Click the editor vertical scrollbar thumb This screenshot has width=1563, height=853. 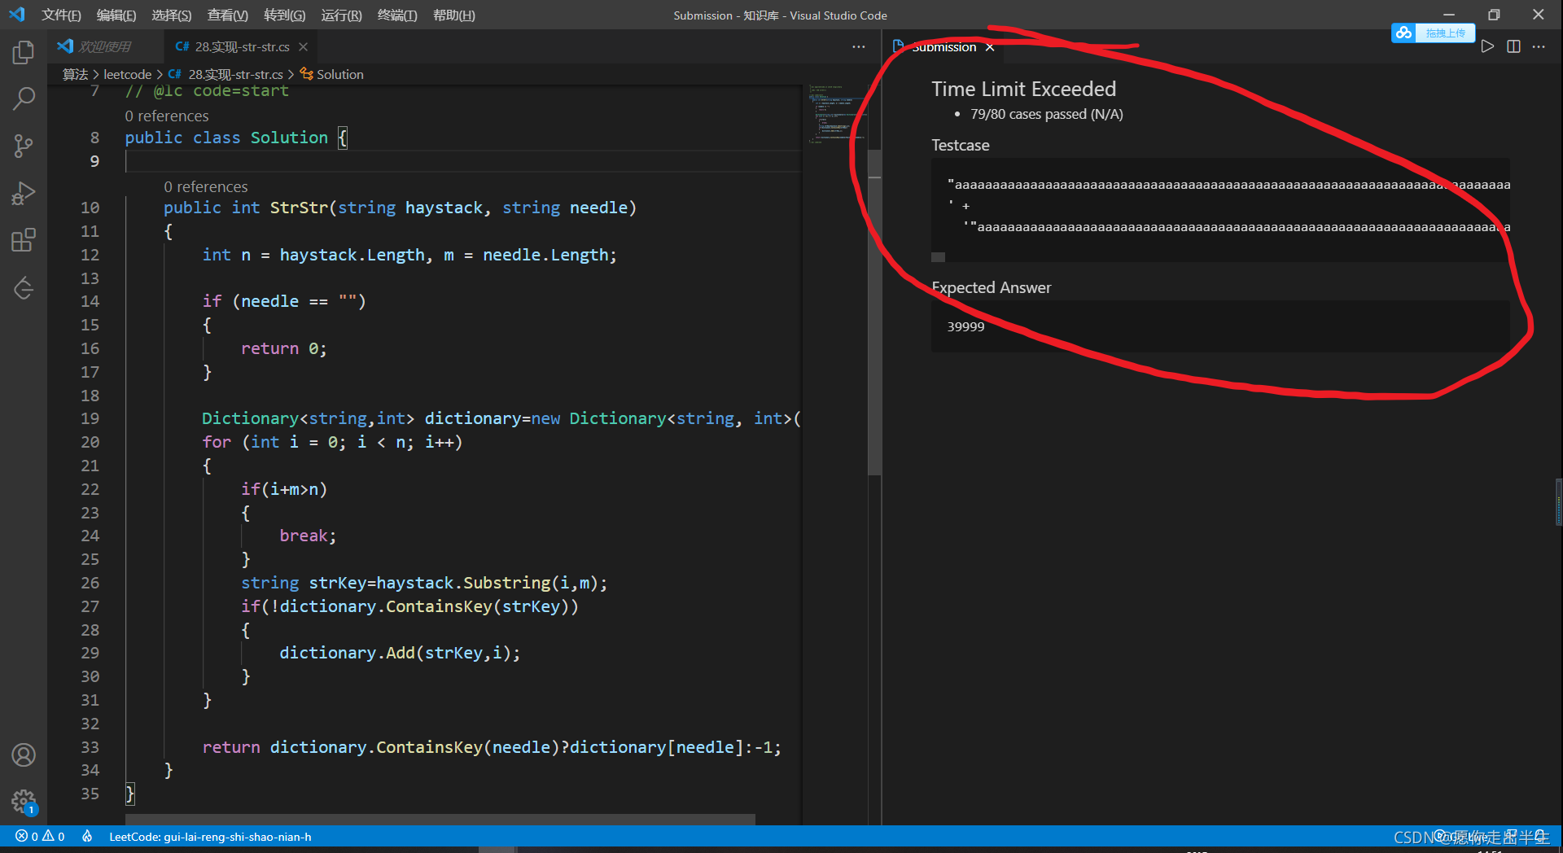874,313
